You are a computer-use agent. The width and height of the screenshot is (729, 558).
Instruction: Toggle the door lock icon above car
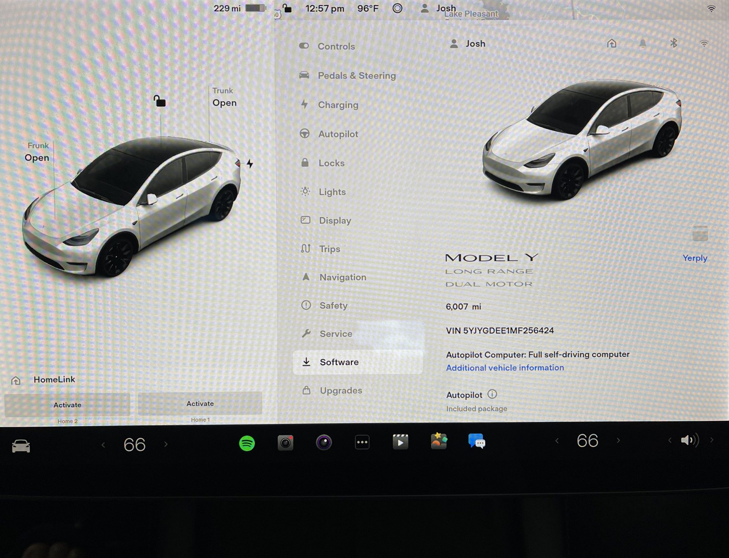pos(159,101)
